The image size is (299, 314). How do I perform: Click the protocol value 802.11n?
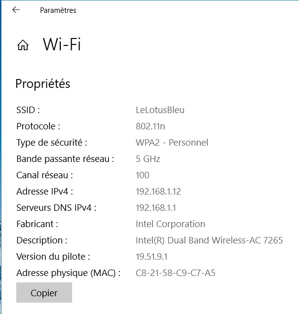tap(150, 126)
